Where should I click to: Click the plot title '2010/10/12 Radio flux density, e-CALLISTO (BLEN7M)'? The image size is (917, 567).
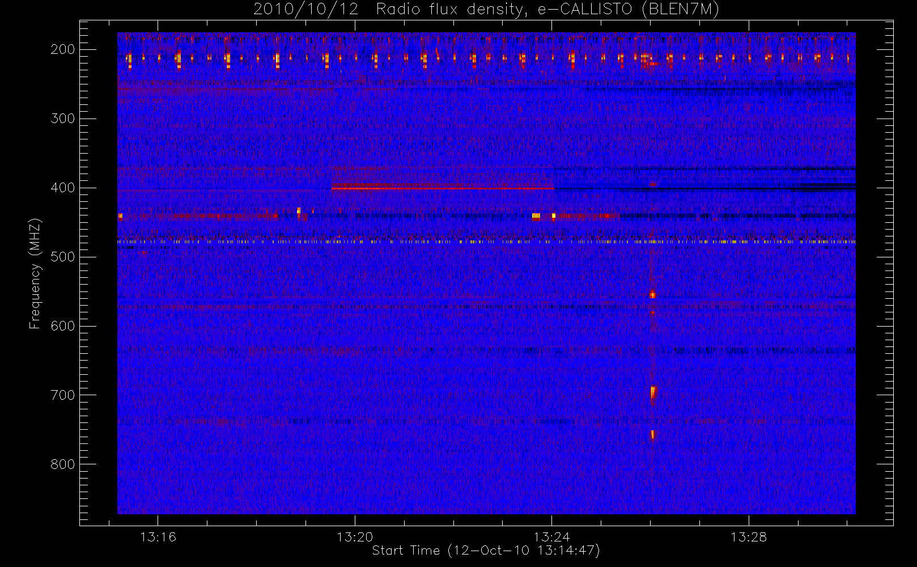tap(486, 10)
